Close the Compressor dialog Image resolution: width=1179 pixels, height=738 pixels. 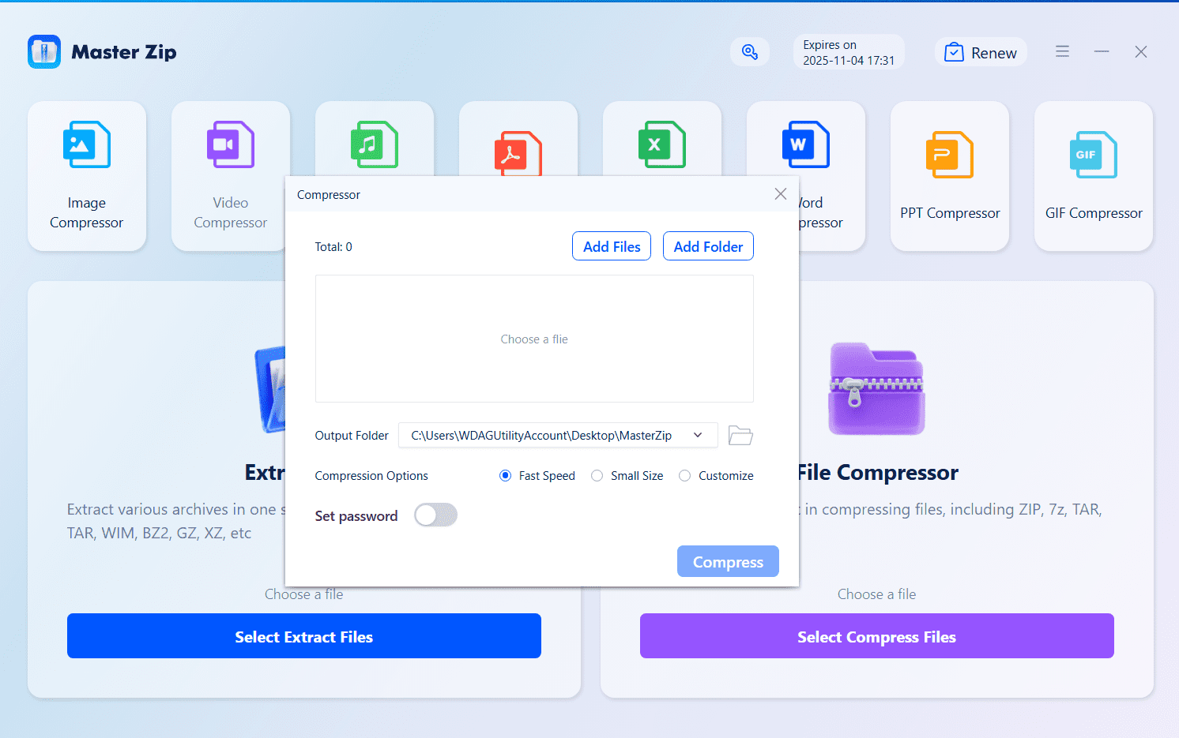pos(781,194)
